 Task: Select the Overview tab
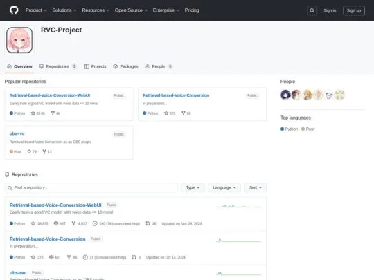click(x=19, y=66)
